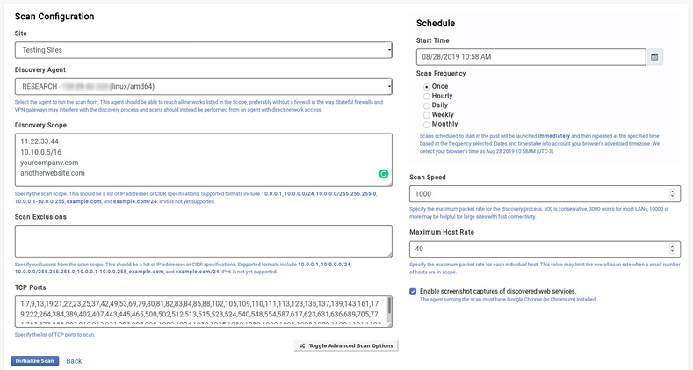This screenshot has height=370, width=693.
Task: Click the Schedule heading
Action: pos(436,24)
